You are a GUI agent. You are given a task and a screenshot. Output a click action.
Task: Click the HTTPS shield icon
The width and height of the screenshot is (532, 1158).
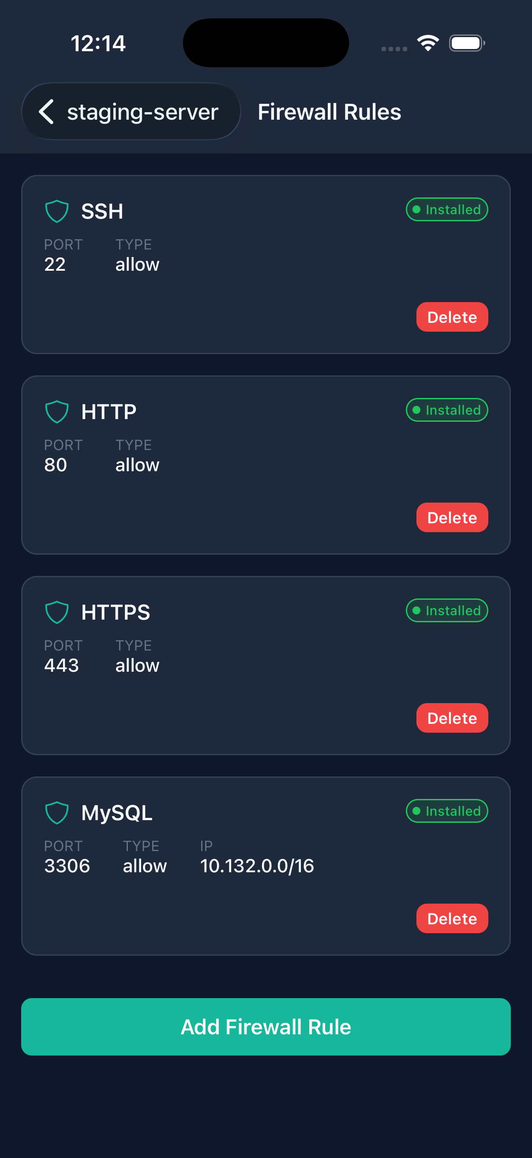(x=56, y=611)
